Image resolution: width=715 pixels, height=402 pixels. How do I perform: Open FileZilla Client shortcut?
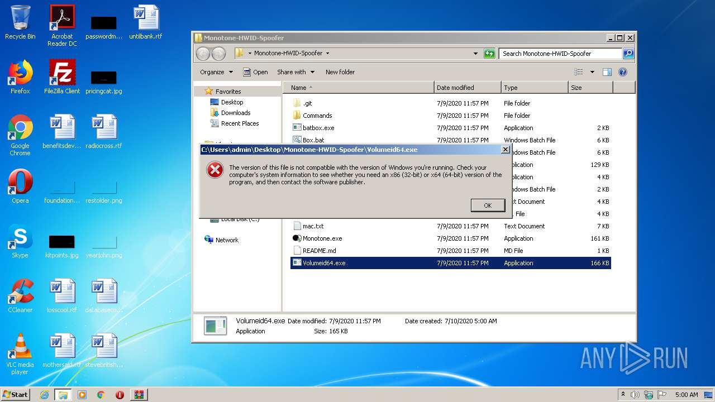[62, 77]
